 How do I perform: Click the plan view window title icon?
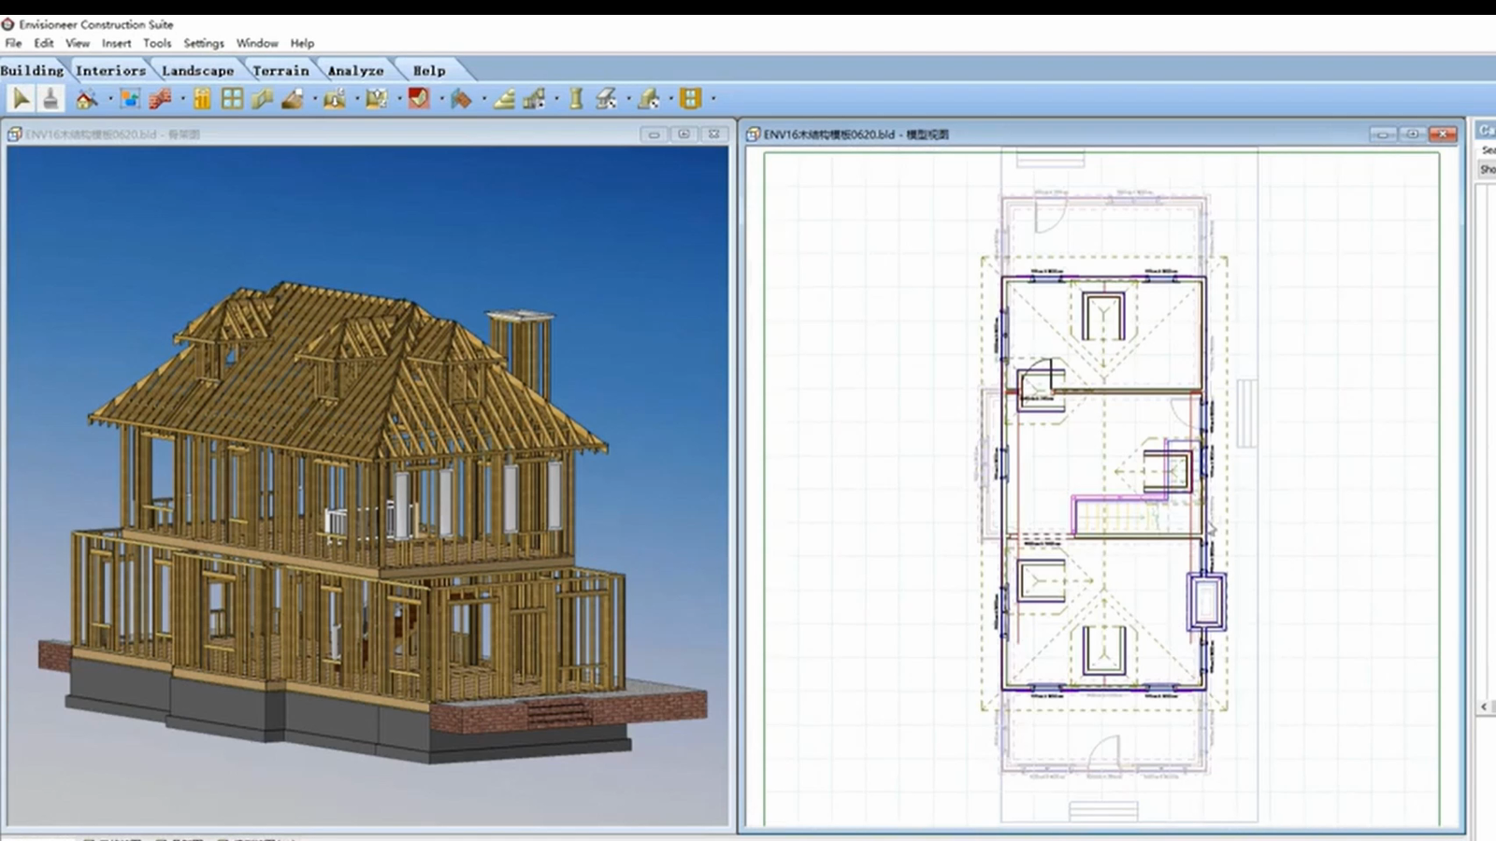(753, 135)
